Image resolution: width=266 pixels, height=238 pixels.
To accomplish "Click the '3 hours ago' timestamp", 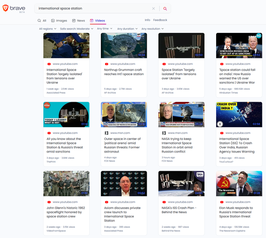I will [x=168, y=157].
